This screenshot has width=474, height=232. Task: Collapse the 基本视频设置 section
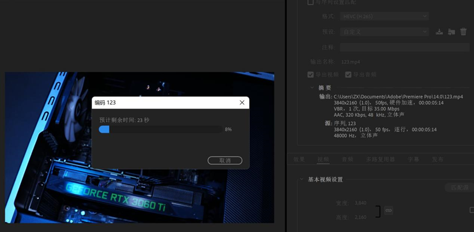pos(301,179)
